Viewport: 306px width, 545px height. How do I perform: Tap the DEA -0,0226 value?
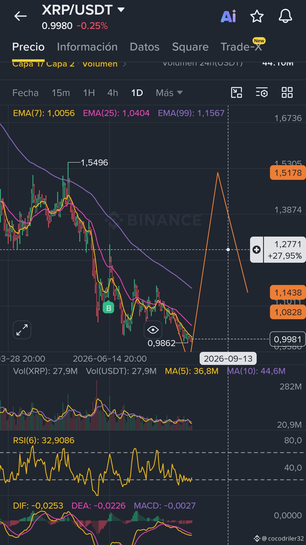click(98, 506)
